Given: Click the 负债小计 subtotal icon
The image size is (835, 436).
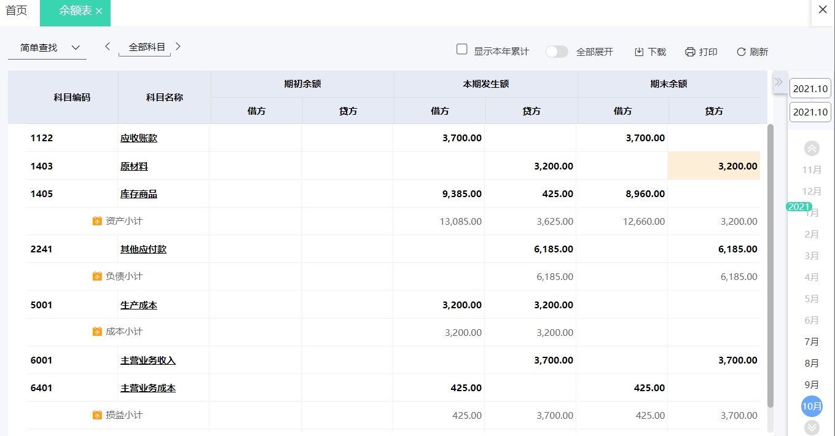Looking at the screenshot, I should [x=97, y=276].
